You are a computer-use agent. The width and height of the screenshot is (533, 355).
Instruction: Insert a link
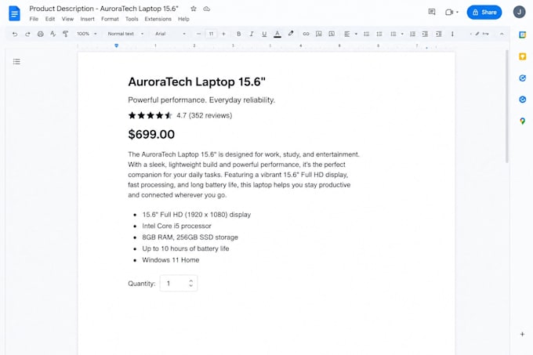coord(306,34)
